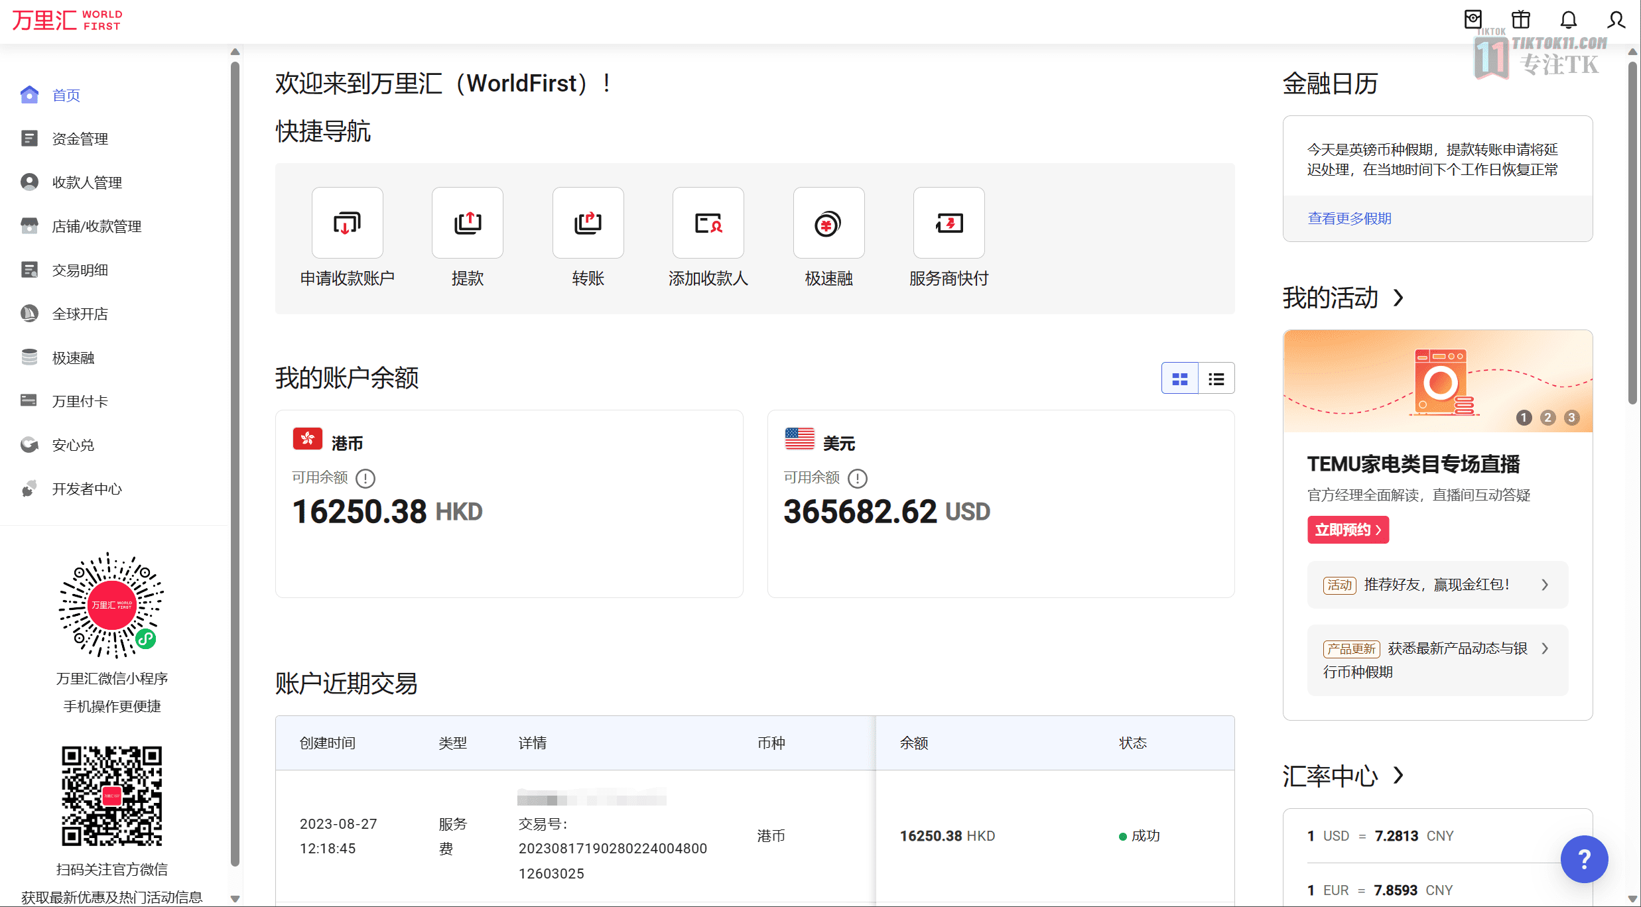Viewport: 1641px width, 907px height.
Task: Go to 店铺/收款管理 menu item
Action: click(x=97, y=226)
